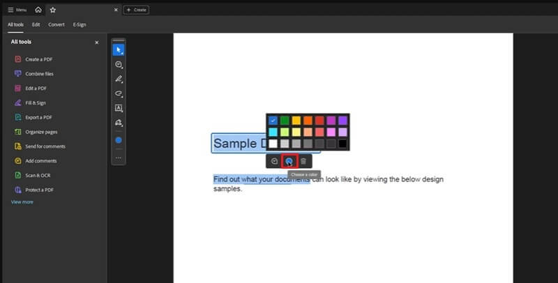Click the Combine files icon

pyautogui.click(x=18, y=74)
